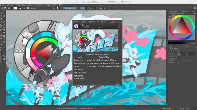Screen dimensions: 197x110
Task: Click the New document toolbar icon
Action: pyautogui.click(x=2, y=8)
